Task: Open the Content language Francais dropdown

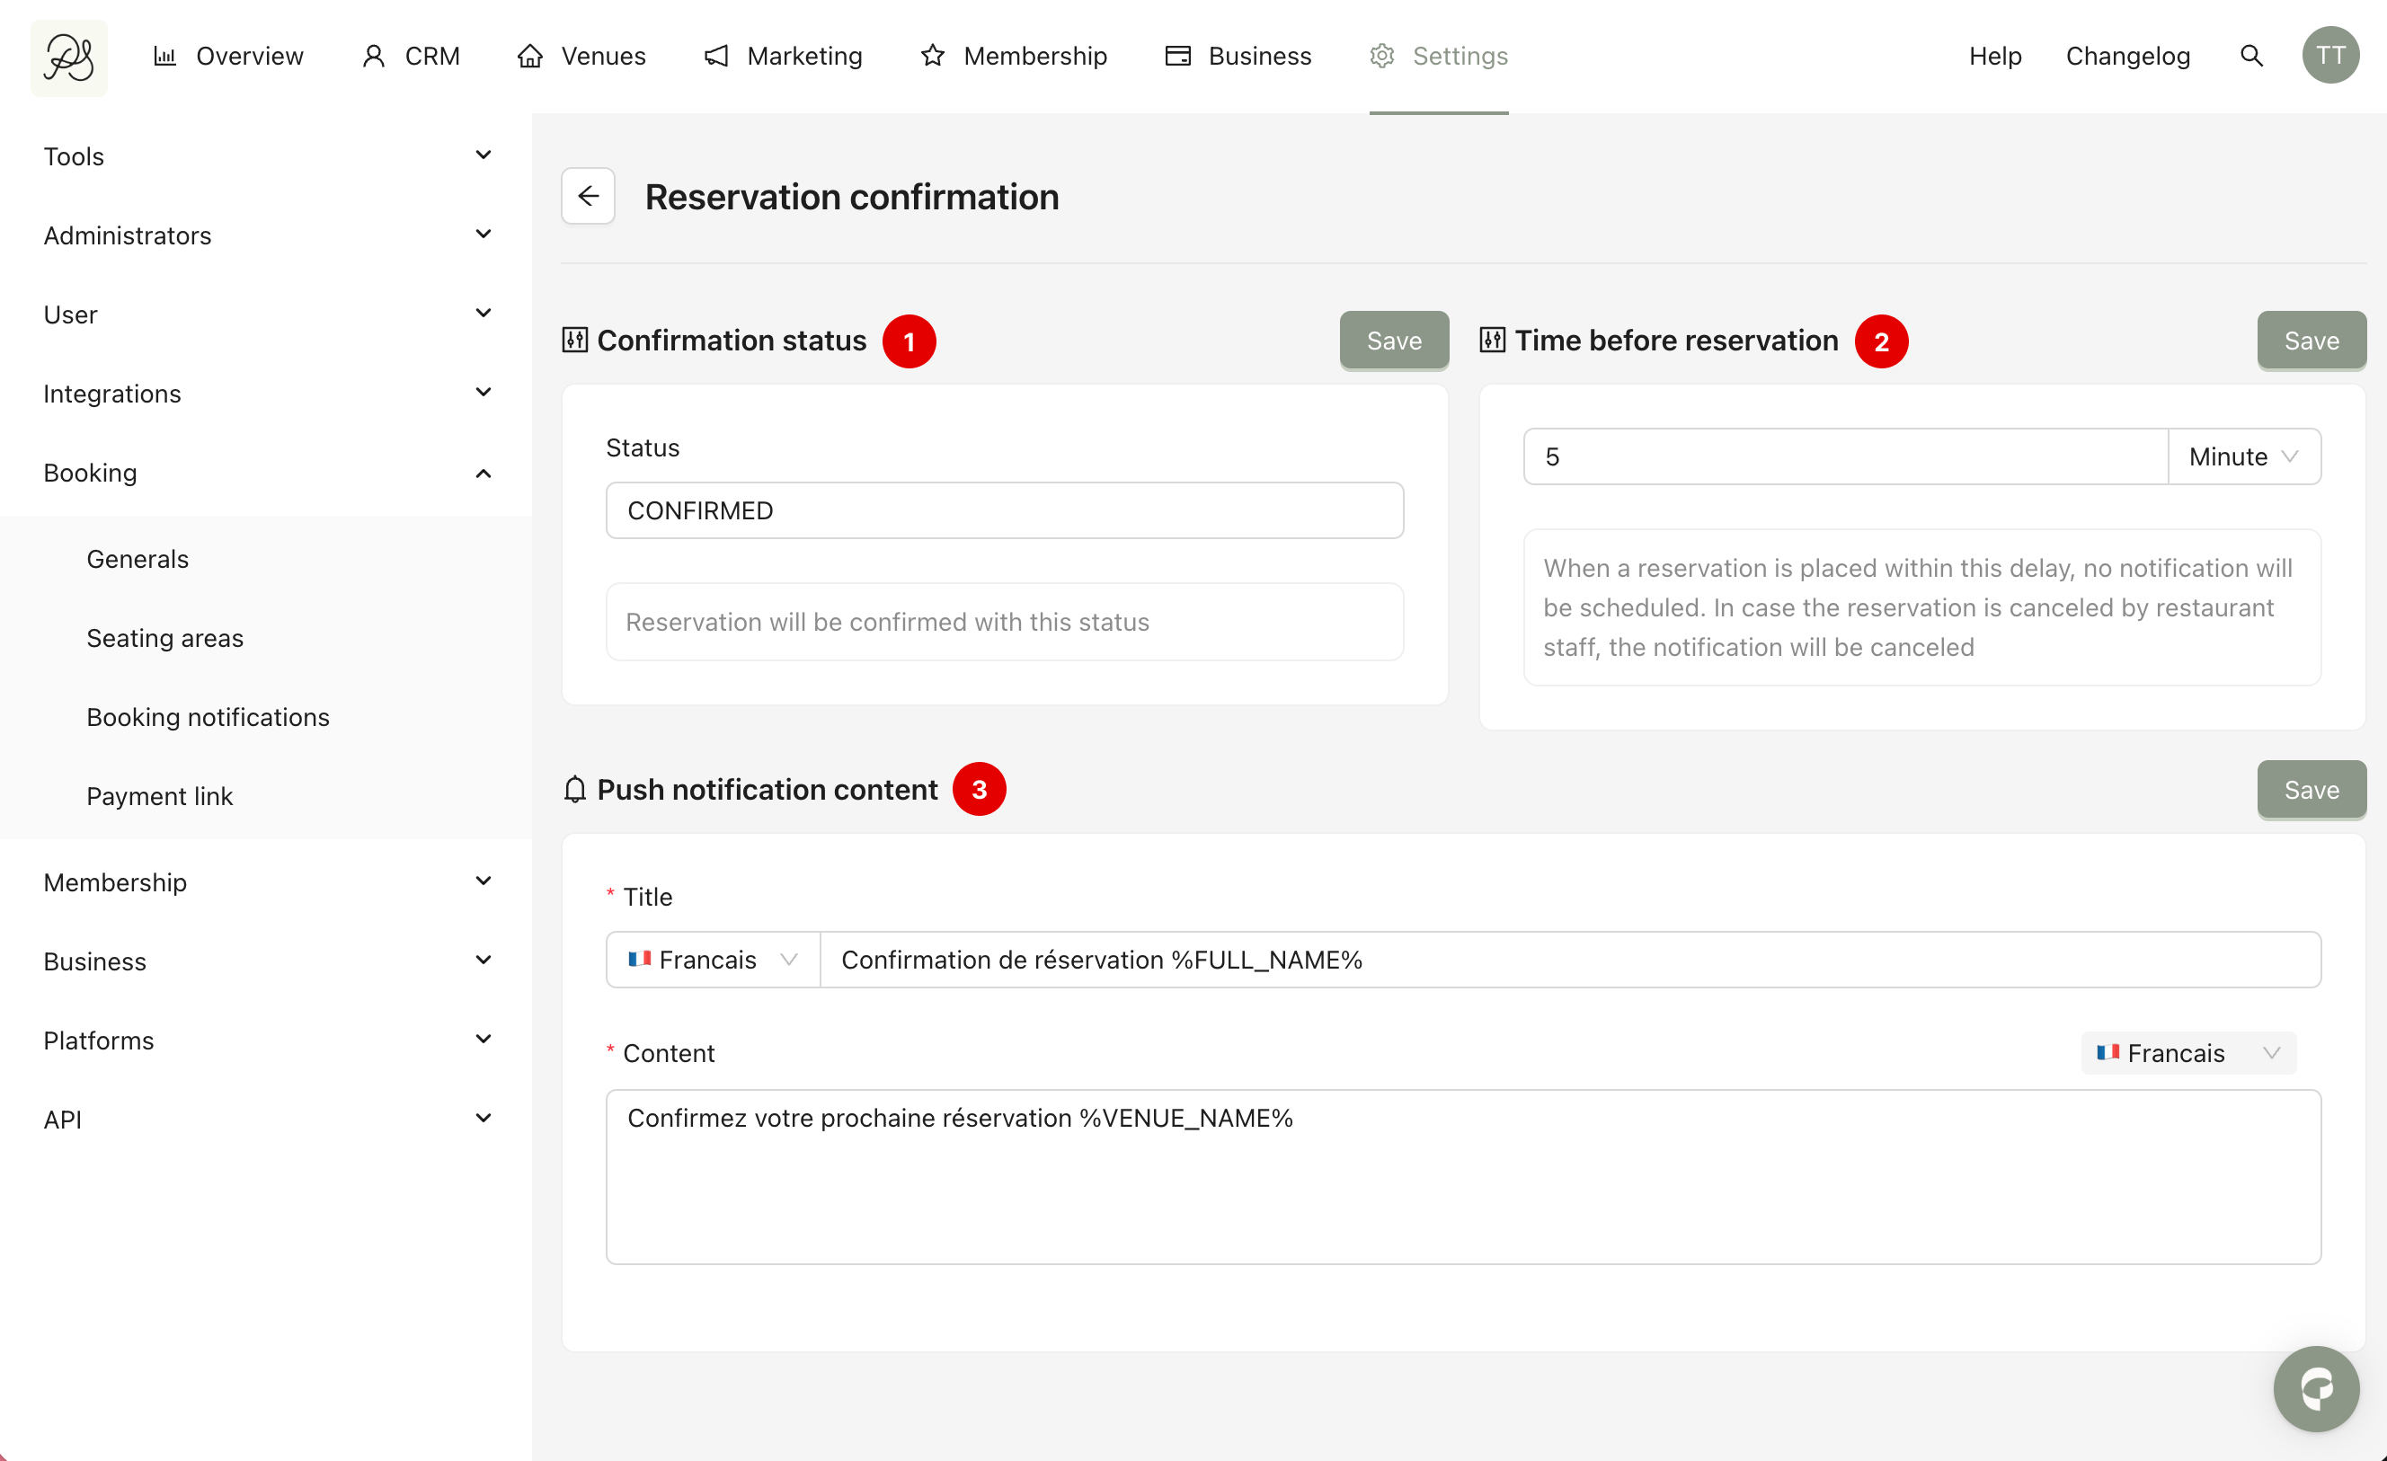Action: 2187,1053
